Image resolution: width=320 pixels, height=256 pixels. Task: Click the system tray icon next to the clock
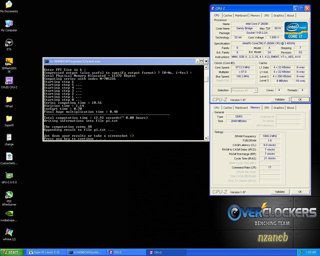[301, 252]
